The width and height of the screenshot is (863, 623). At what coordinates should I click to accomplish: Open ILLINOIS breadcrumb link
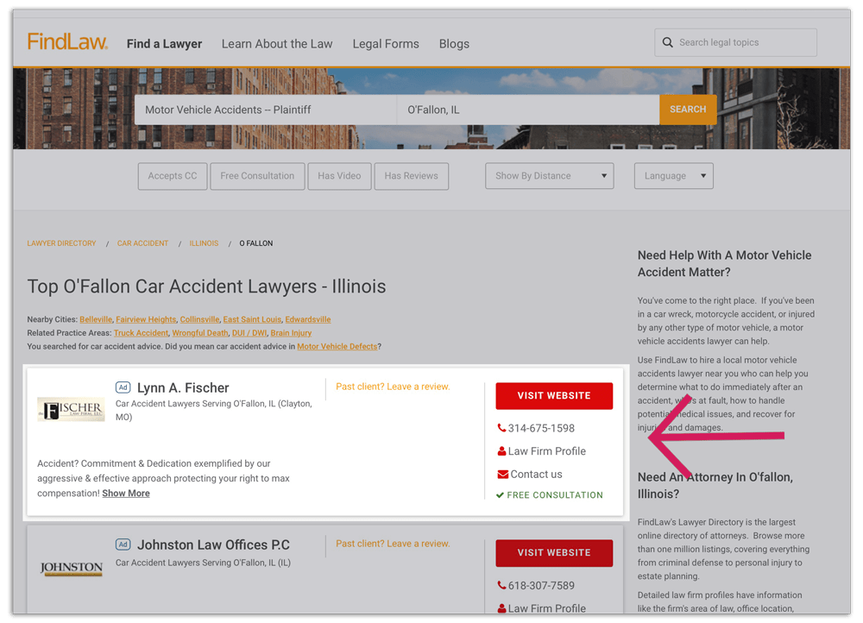point(204,243)
